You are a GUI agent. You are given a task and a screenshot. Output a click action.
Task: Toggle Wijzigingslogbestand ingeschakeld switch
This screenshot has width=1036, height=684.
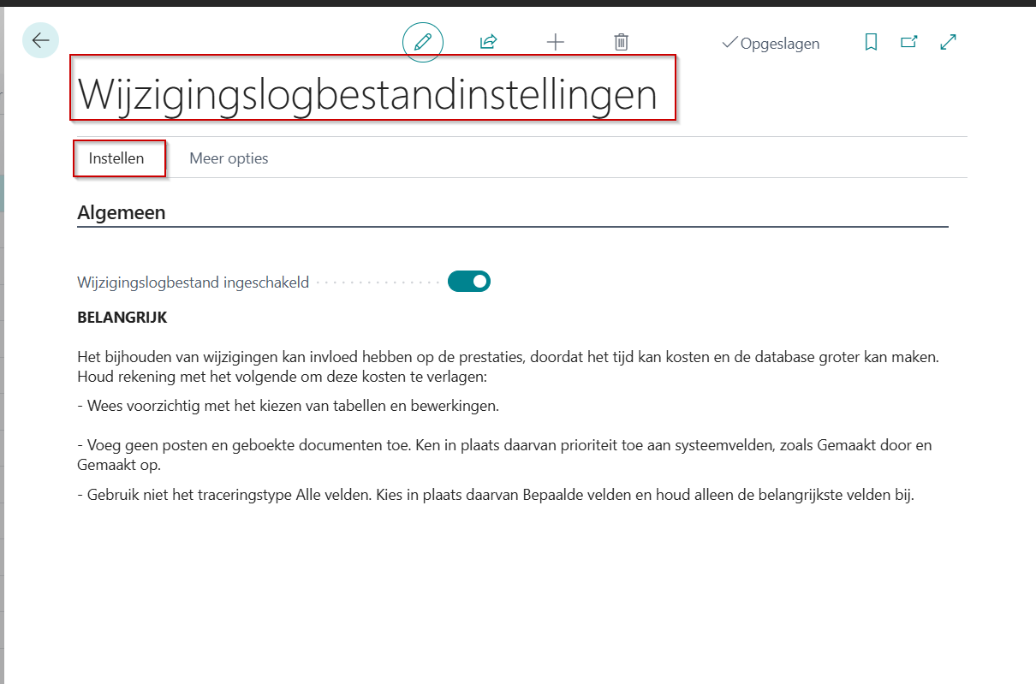click(x=469, y=281)
